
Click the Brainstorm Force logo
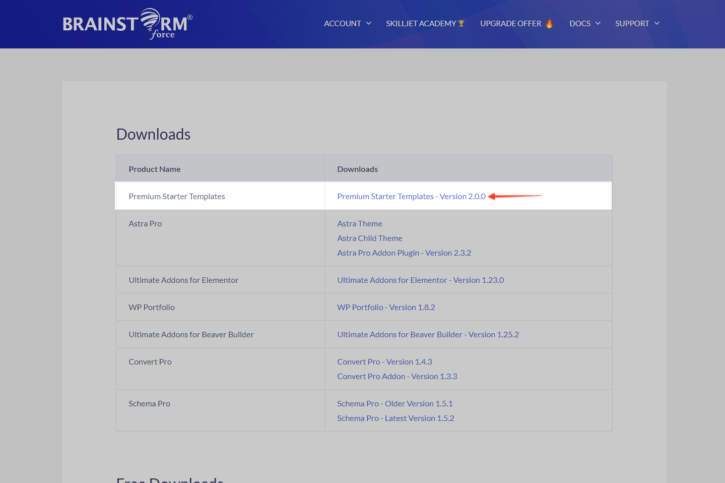click(x=127, y=24)
